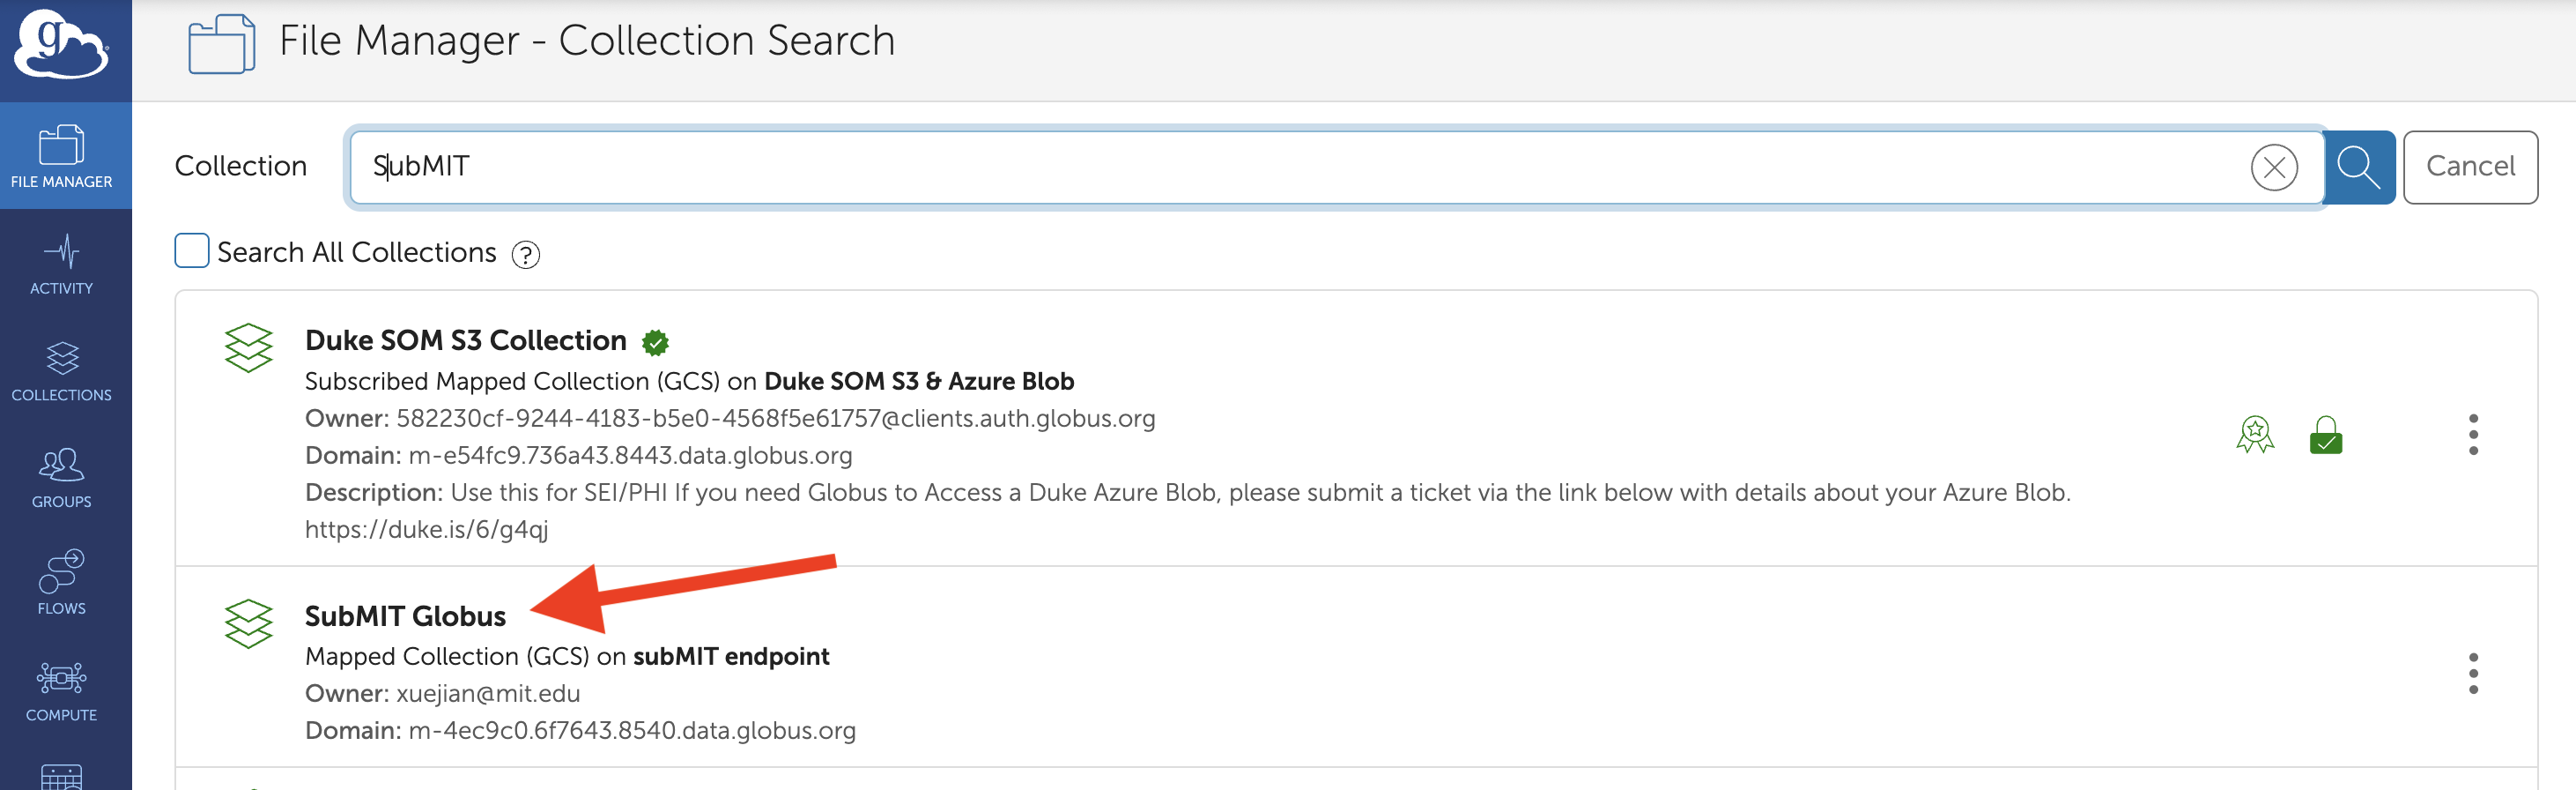The width and height of the screenshot is (2576, 790).
Task: Open the File Manager sidebar section
Action: coord(61,156)
